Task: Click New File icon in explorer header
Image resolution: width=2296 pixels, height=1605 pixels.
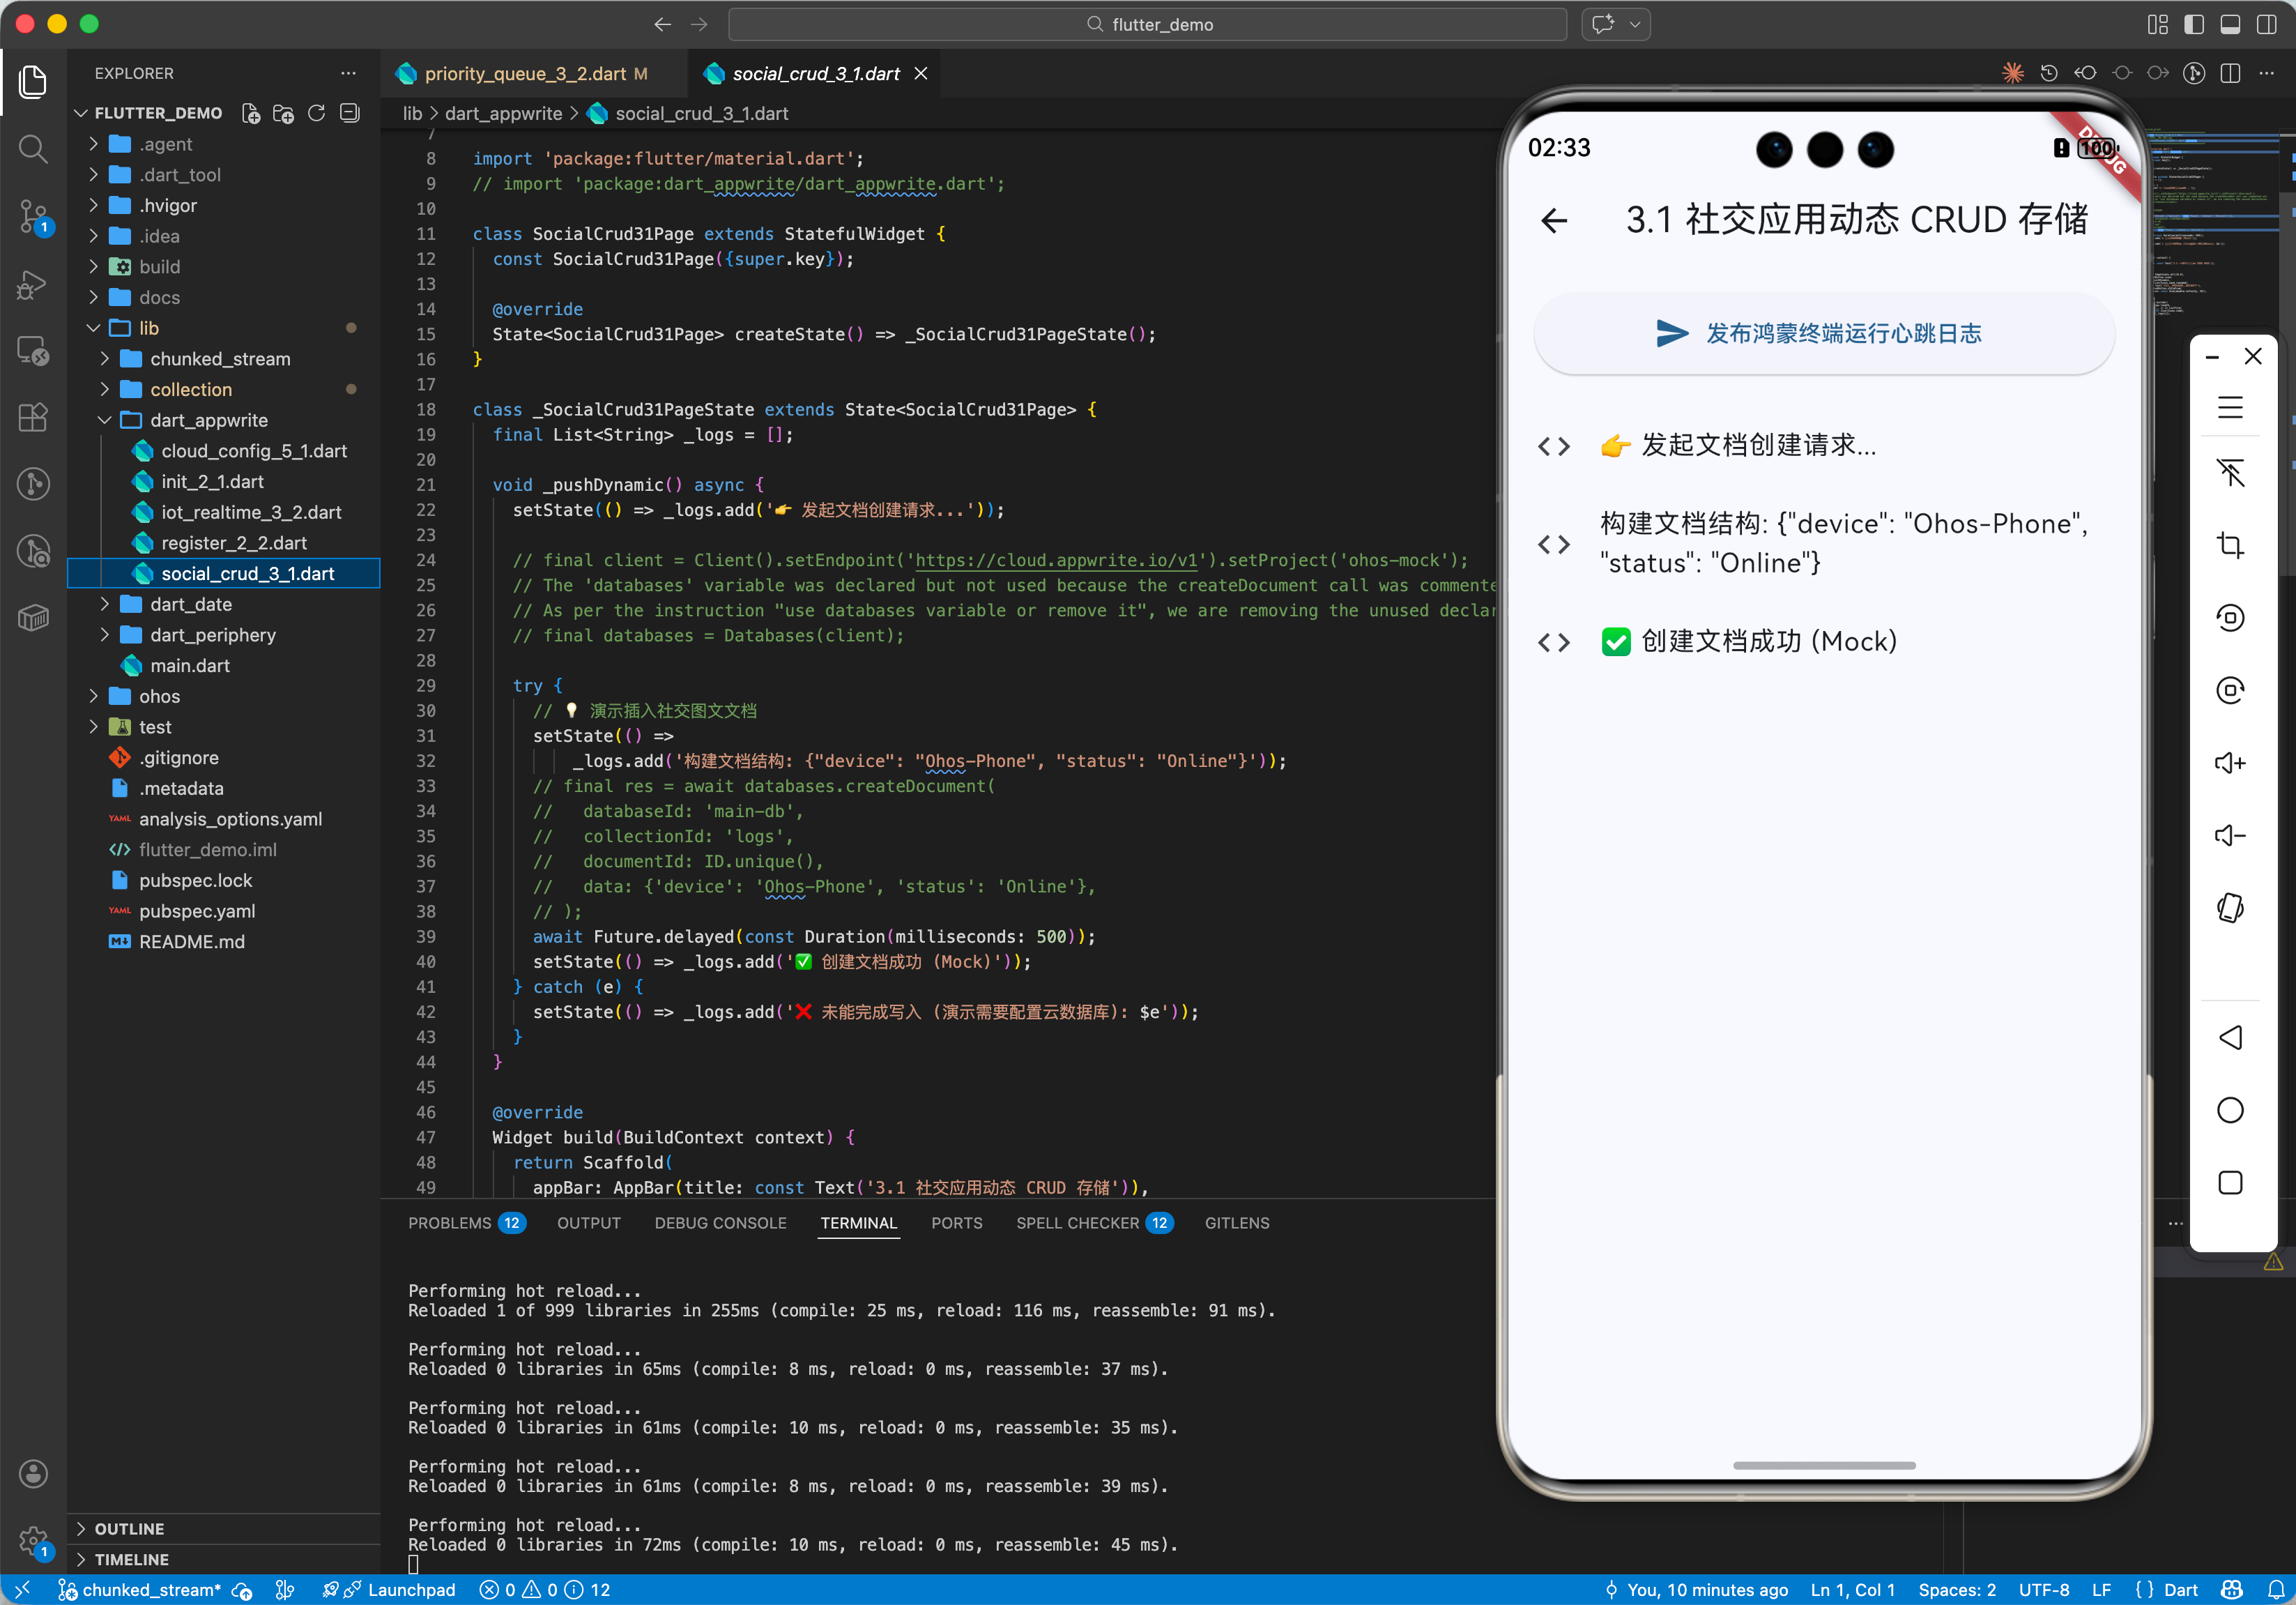Action: (x=251, y=113)
